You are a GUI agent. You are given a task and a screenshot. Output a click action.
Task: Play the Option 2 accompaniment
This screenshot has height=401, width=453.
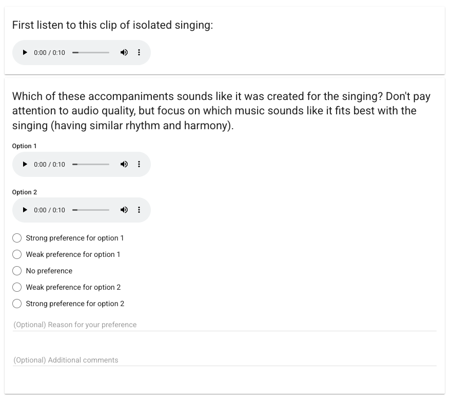[x=25, y=210]
